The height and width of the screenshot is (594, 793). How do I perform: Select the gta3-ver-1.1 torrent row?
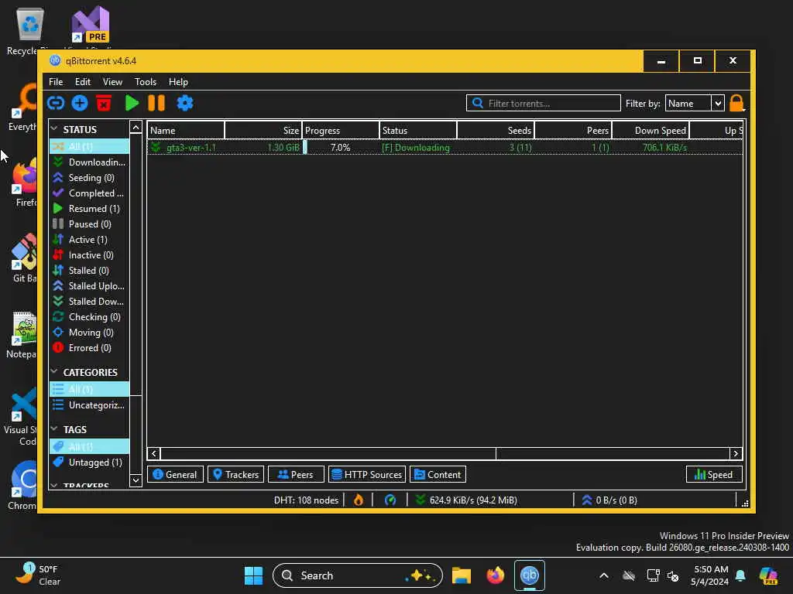point(445,148)
